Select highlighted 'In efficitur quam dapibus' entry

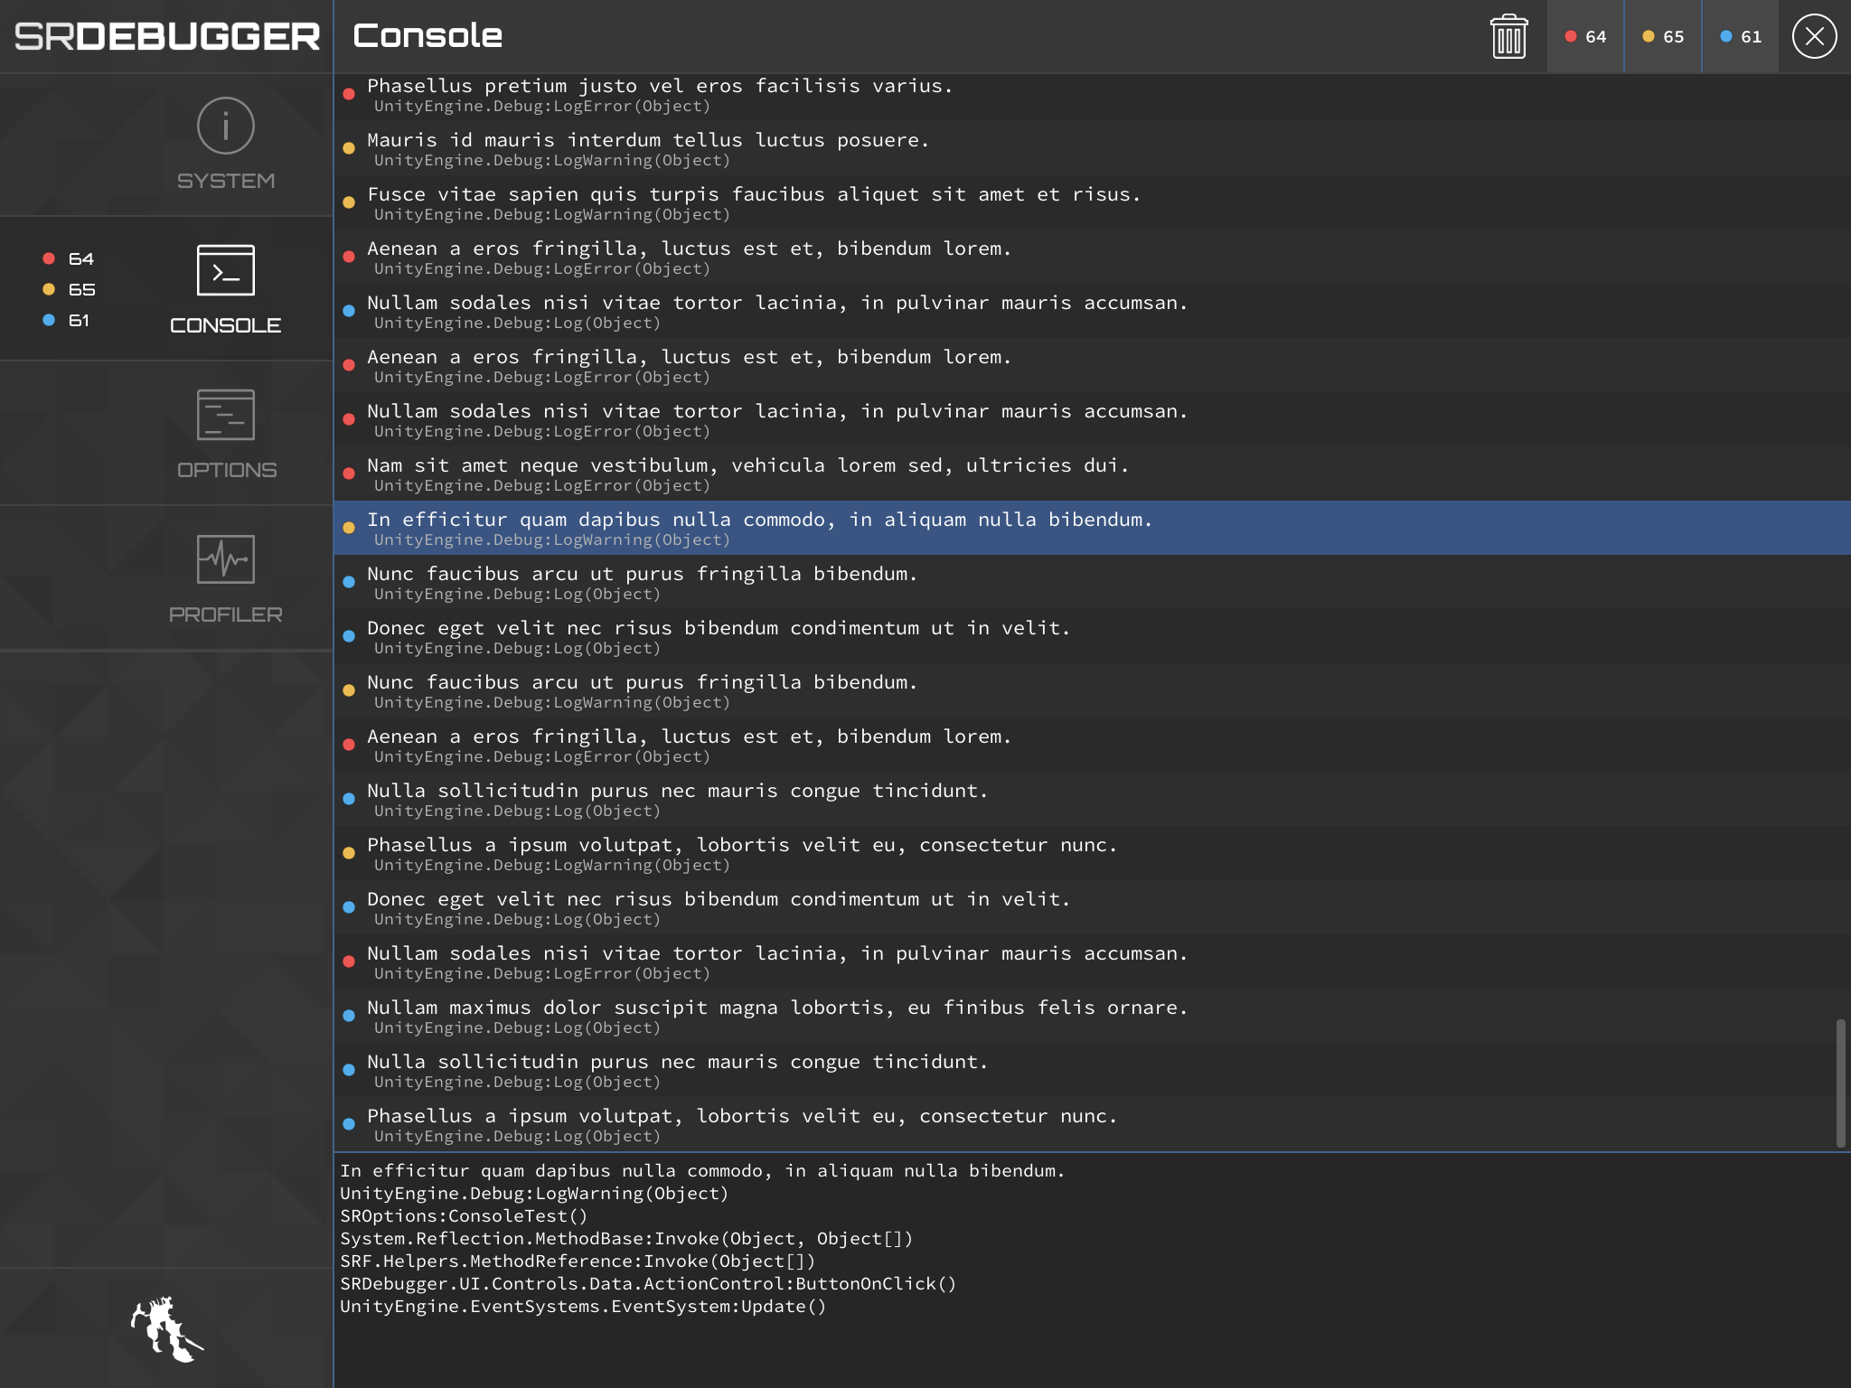click(1092, 528)
